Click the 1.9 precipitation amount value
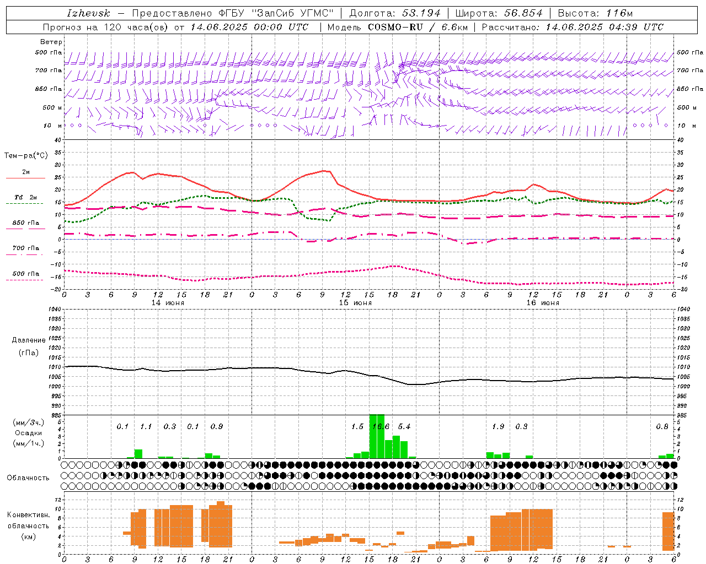The width and height of the screenshot is (706, 564). coord(498,426)
